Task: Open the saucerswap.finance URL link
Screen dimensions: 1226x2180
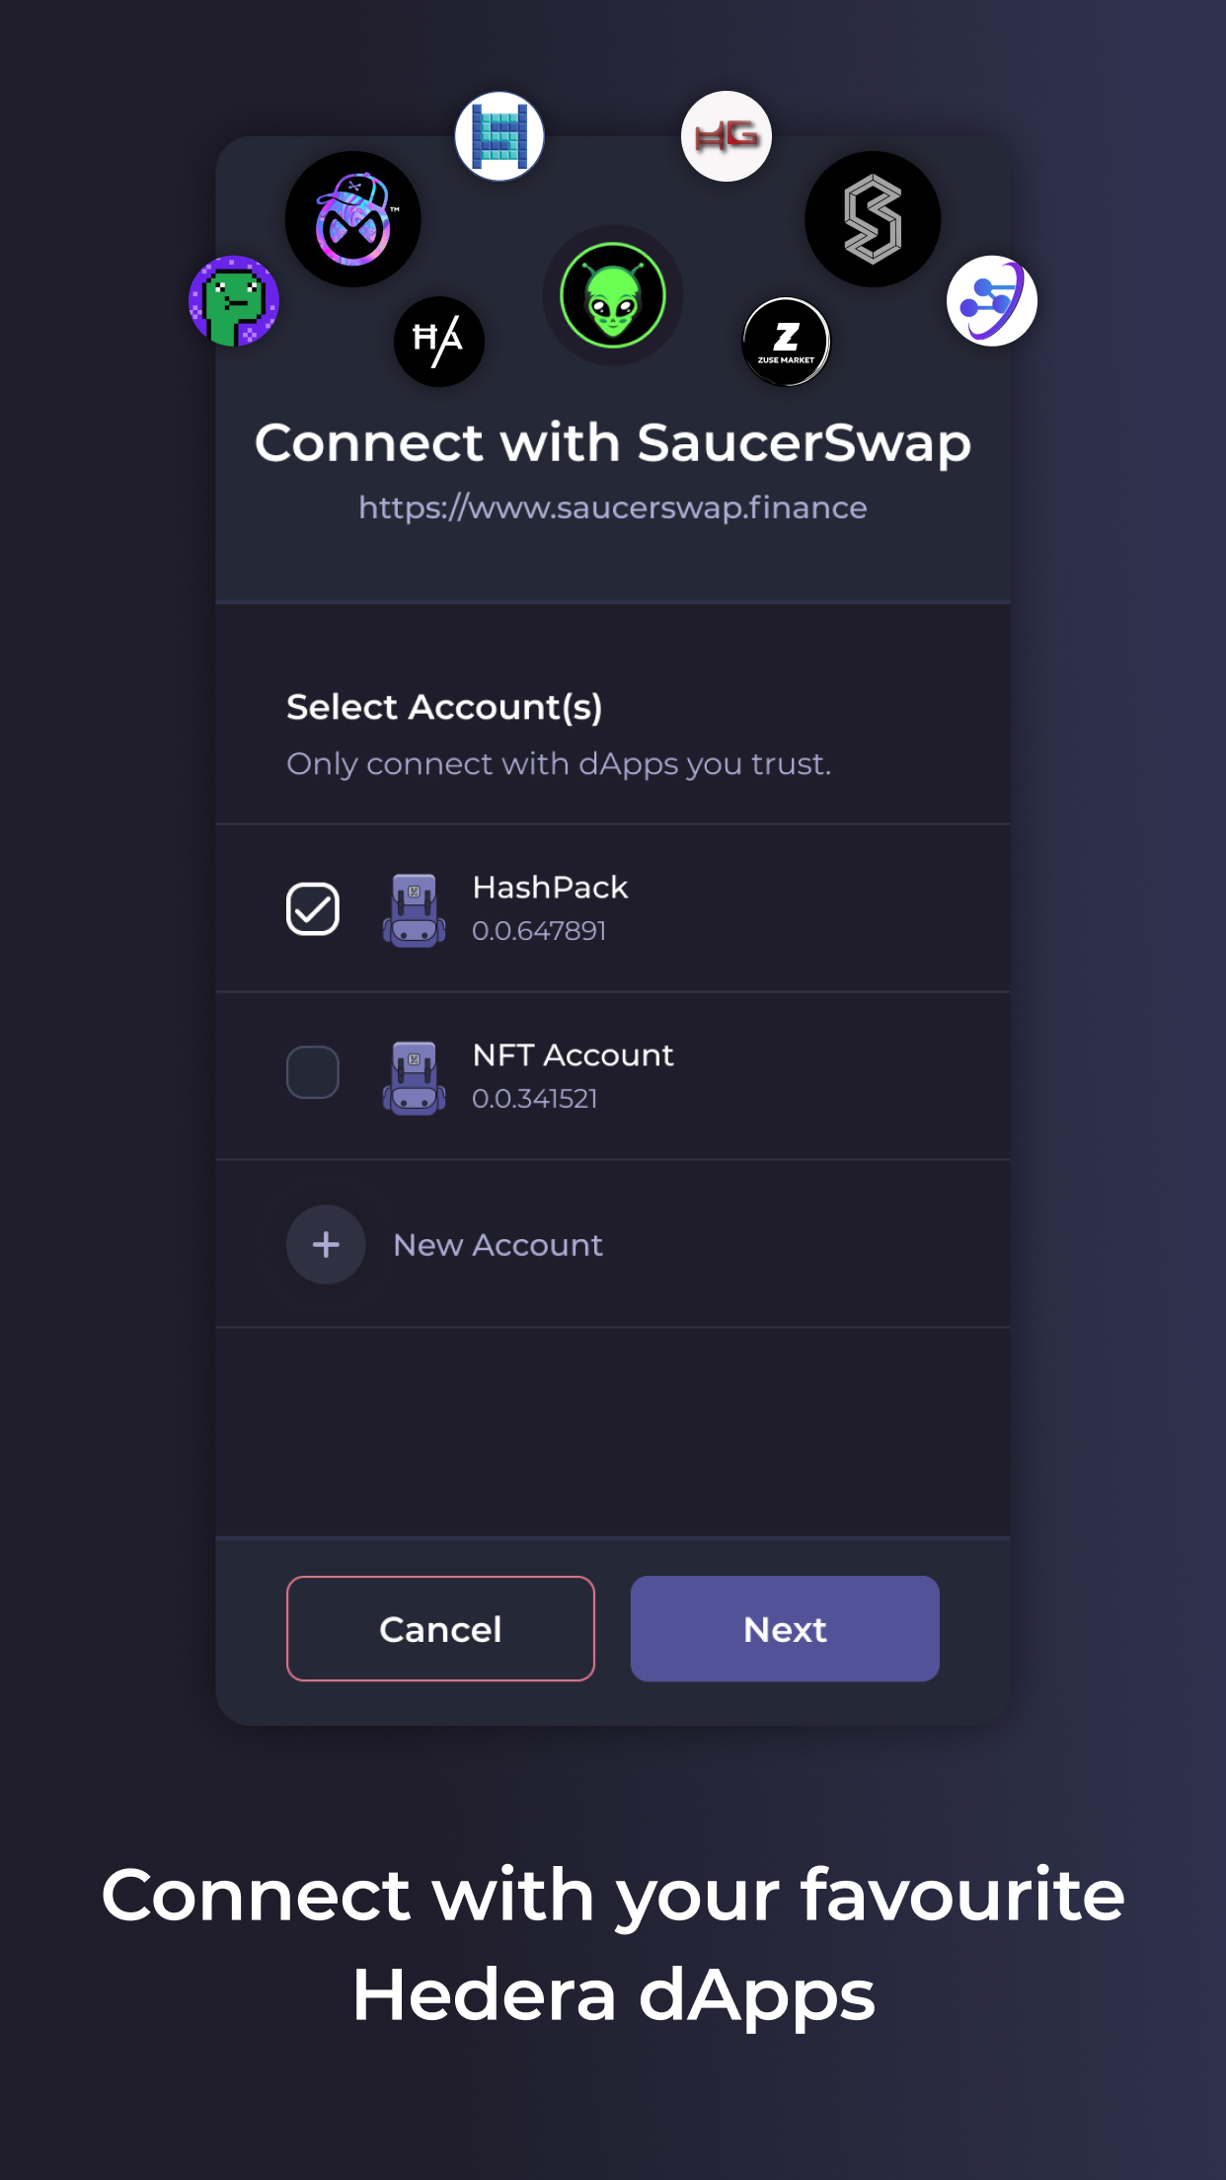Action: (x=612, y=507)
